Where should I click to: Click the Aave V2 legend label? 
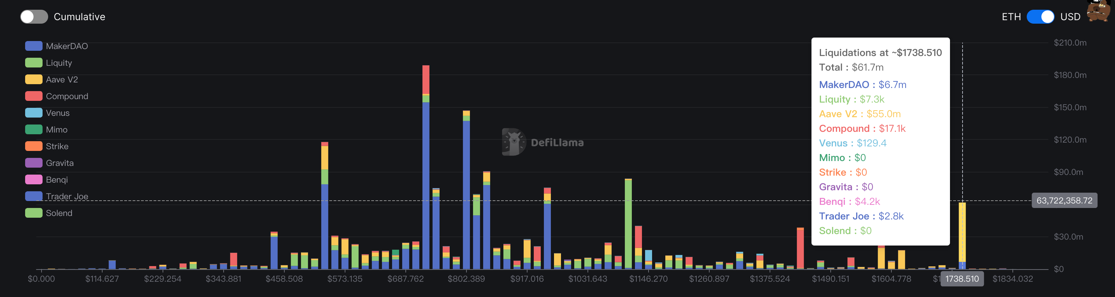click(62, 79)
